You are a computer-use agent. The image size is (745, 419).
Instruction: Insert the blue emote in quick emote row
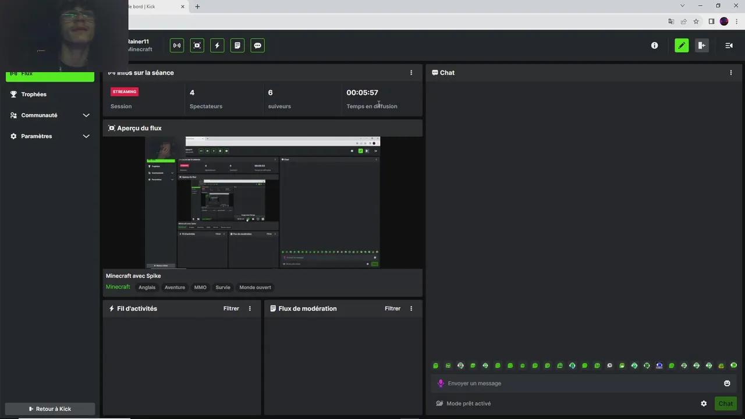click(659, 365)
